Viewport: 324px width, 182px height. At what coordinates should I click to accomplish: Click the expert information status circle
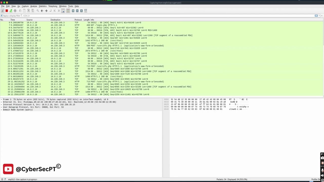[2, 179]
